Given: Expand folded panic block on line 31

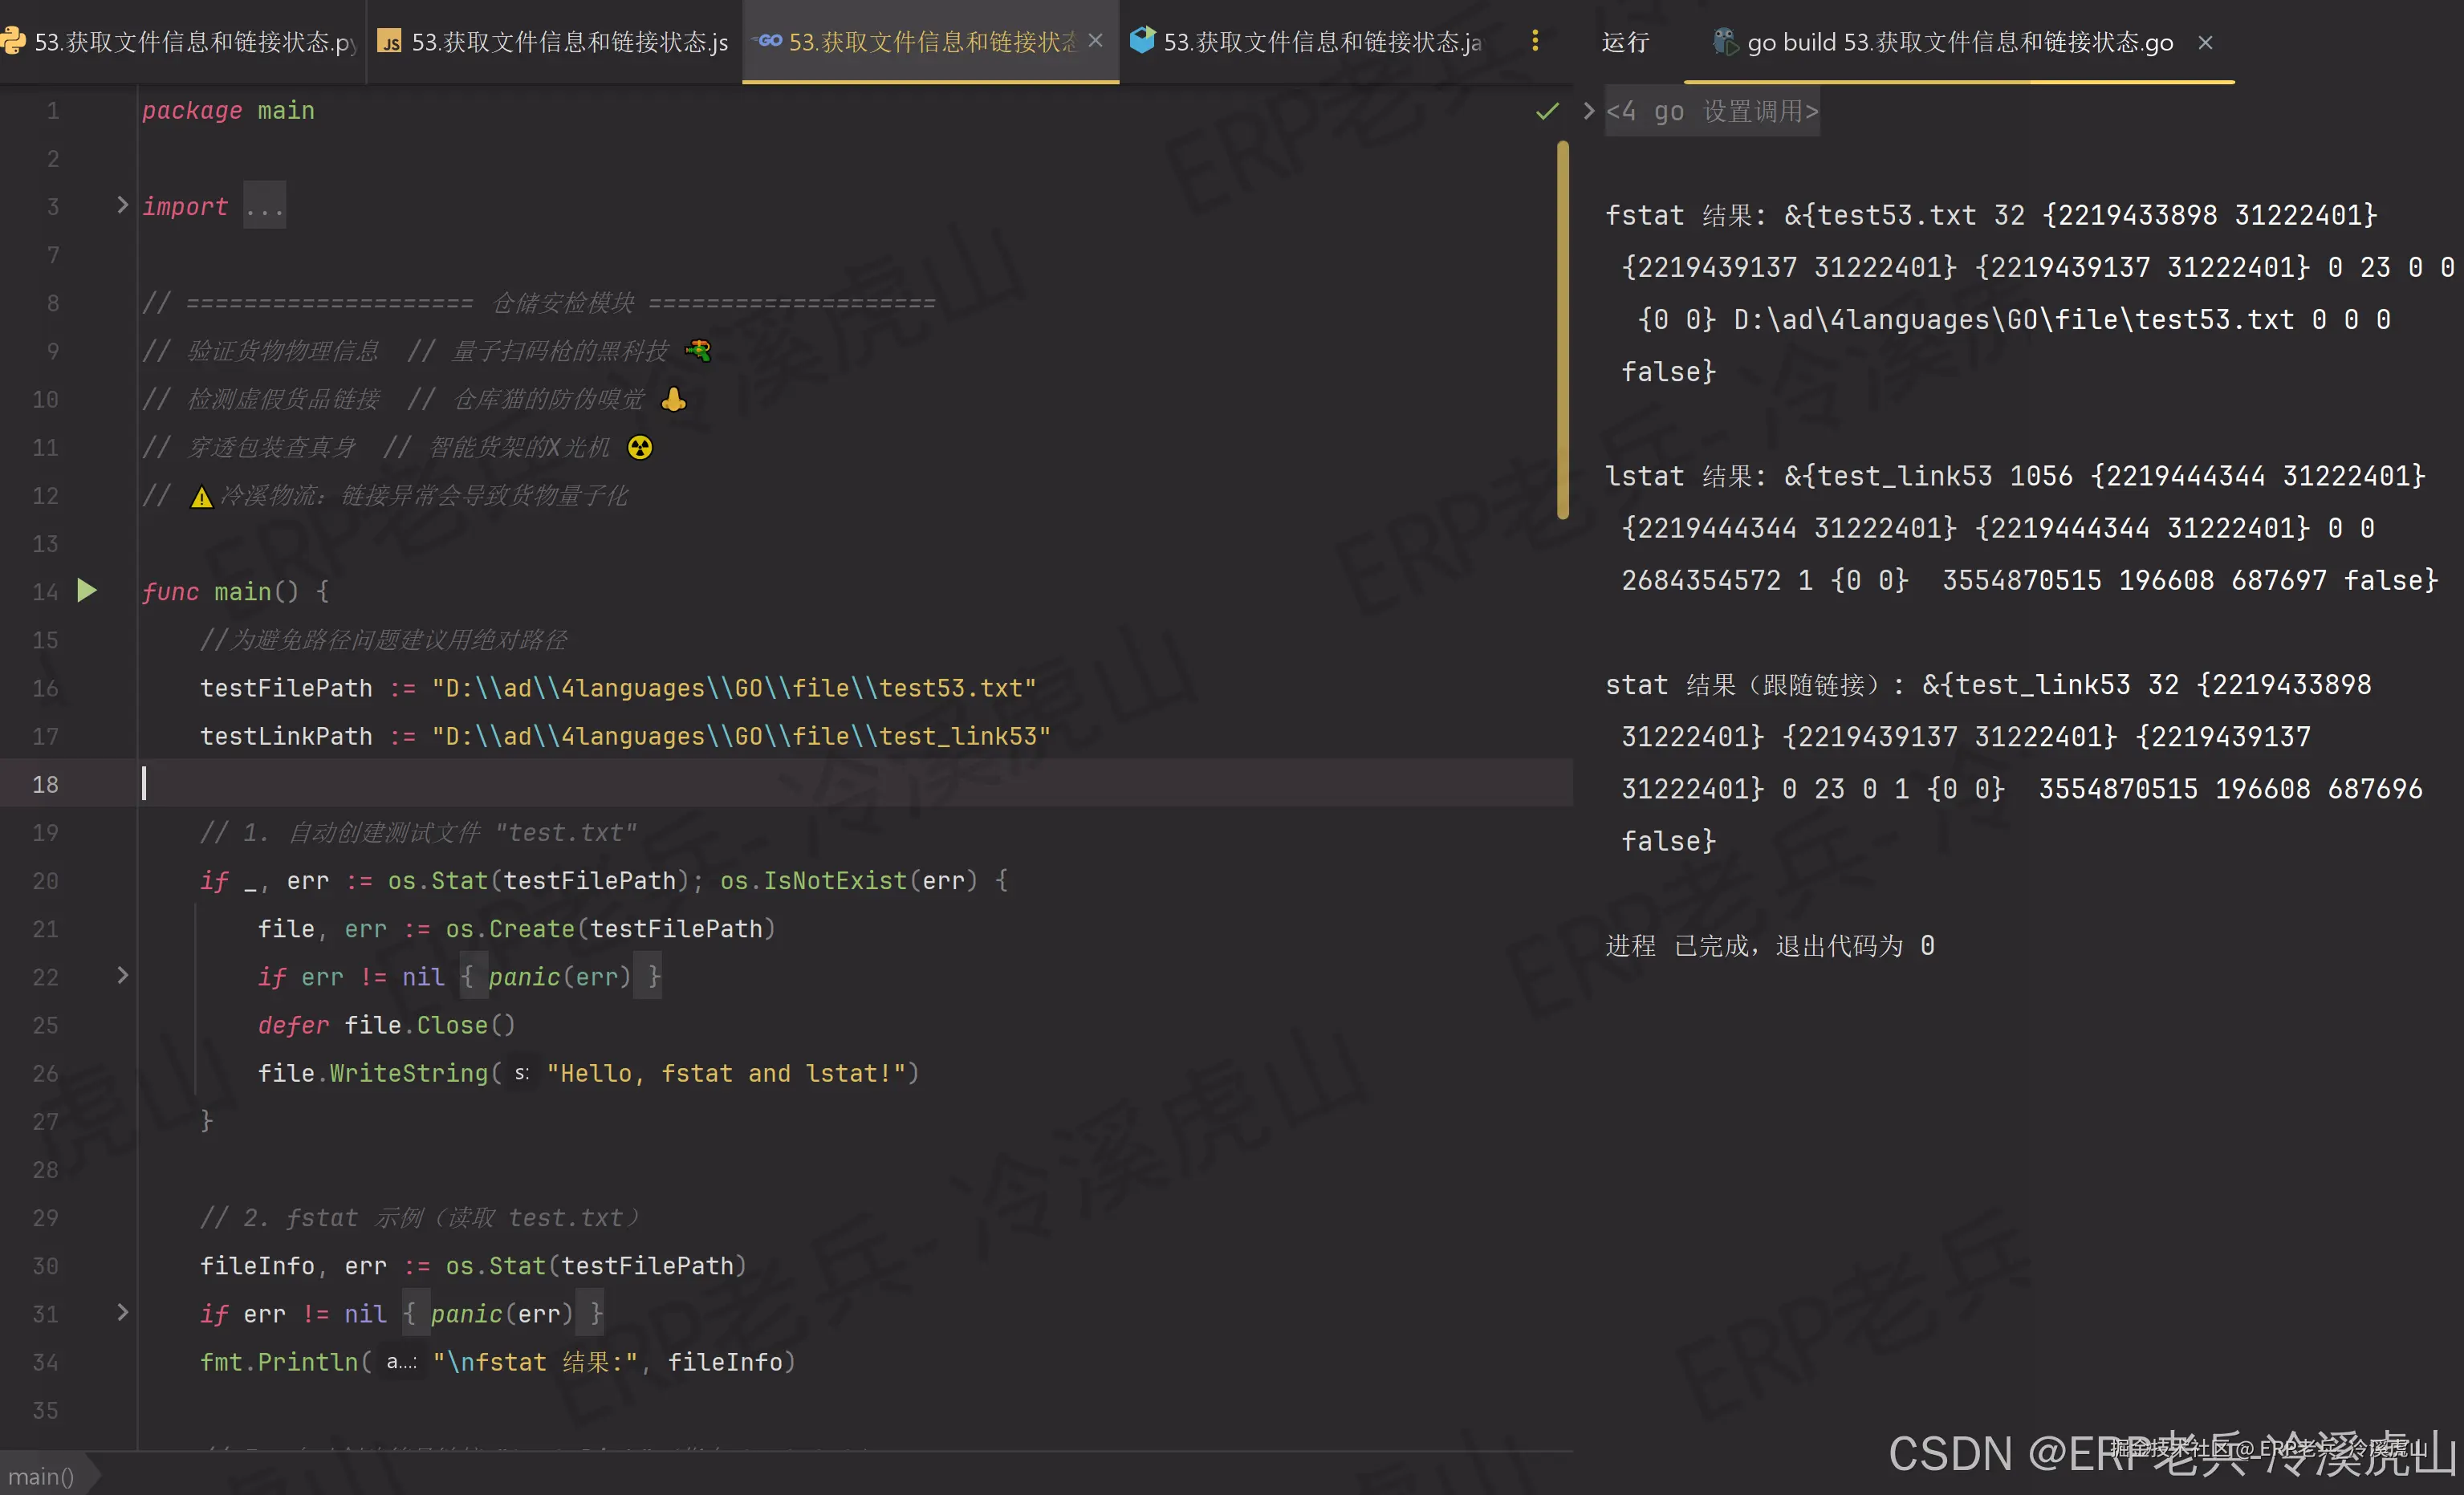Looking at the screenshot, I should pos(122,1312).
